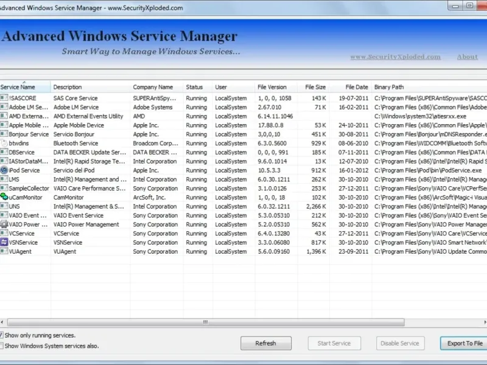This screenshot has width=487, height=365.
Task: Click the btwdins Bluetooth service icon
Action: click(x=4, y=143)
